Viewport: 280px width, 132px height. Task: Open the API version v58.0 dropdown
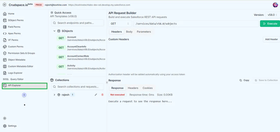[x=272, y=15]
